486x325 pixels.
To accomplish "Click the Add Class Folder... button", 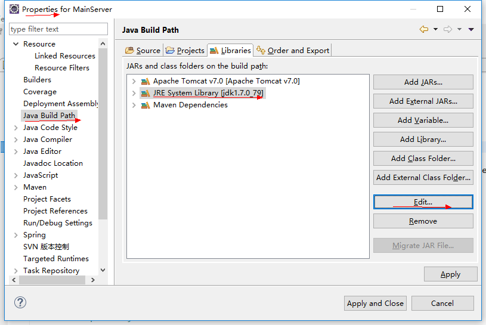I will click(423, 158).
